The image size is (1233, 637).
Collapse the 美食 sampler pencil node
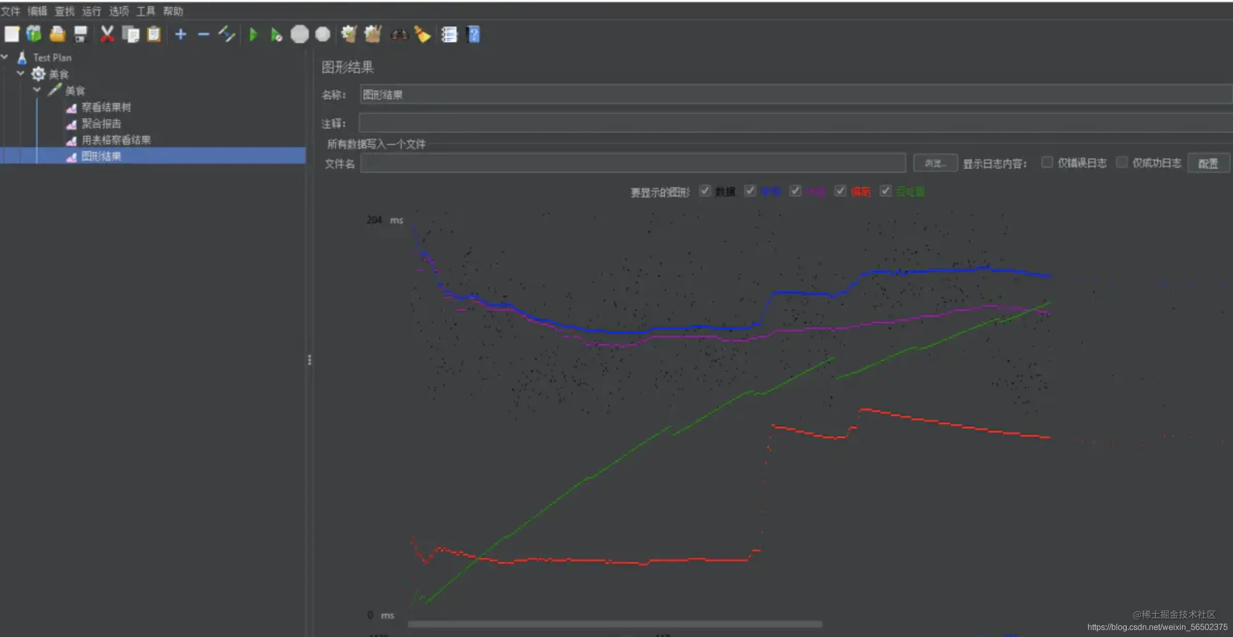coord(37,90)
